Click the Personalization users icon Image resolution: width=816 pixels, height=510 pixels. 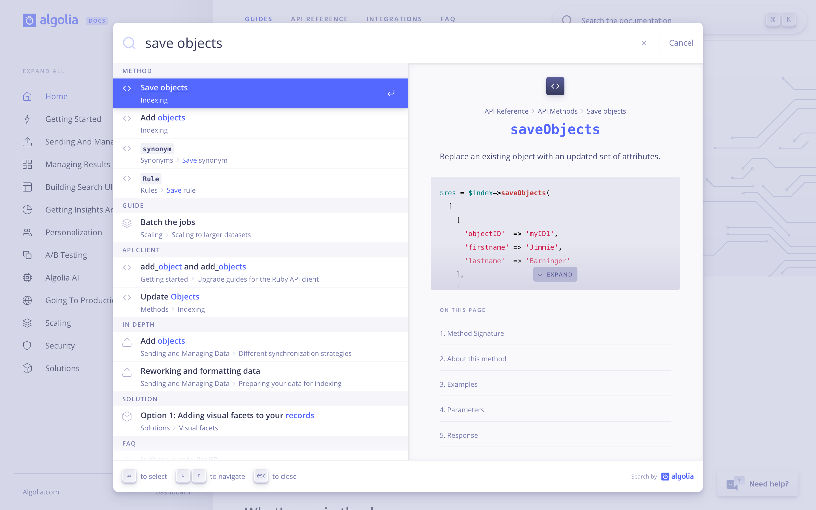coord(27,232)
